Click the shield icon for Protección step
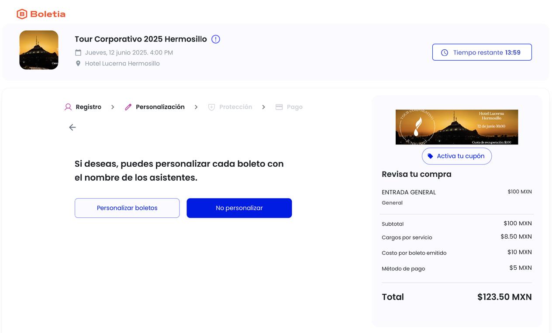Image resolution: width=552 pixels, height=333 pixels. (x=211, y=107)
